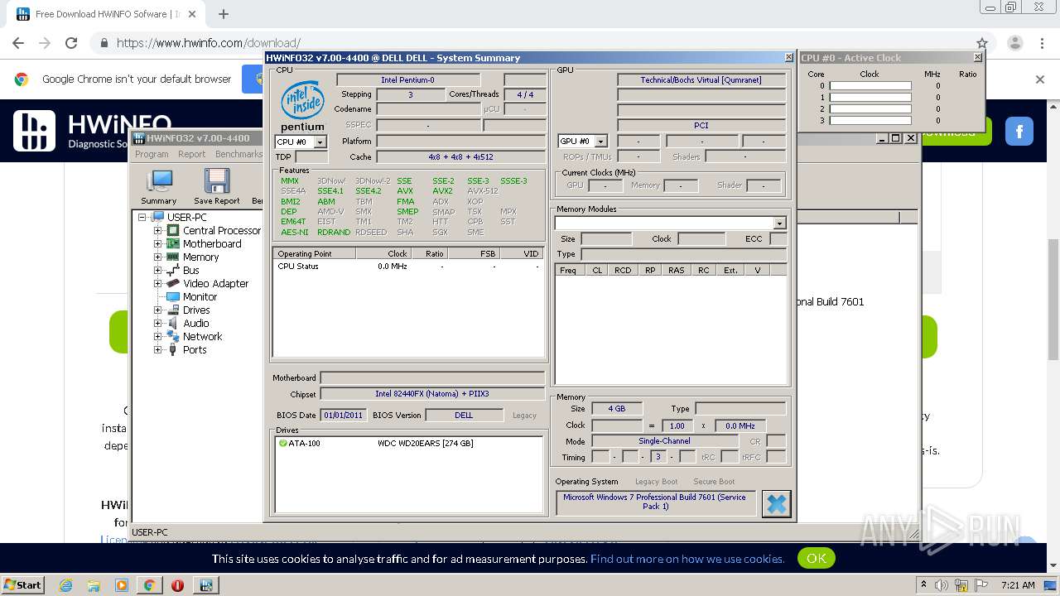This screenshot has height=596, width=1060.
Task: Click the Chrome address bar
Action: pyautogui.click(x=530, y=43)
